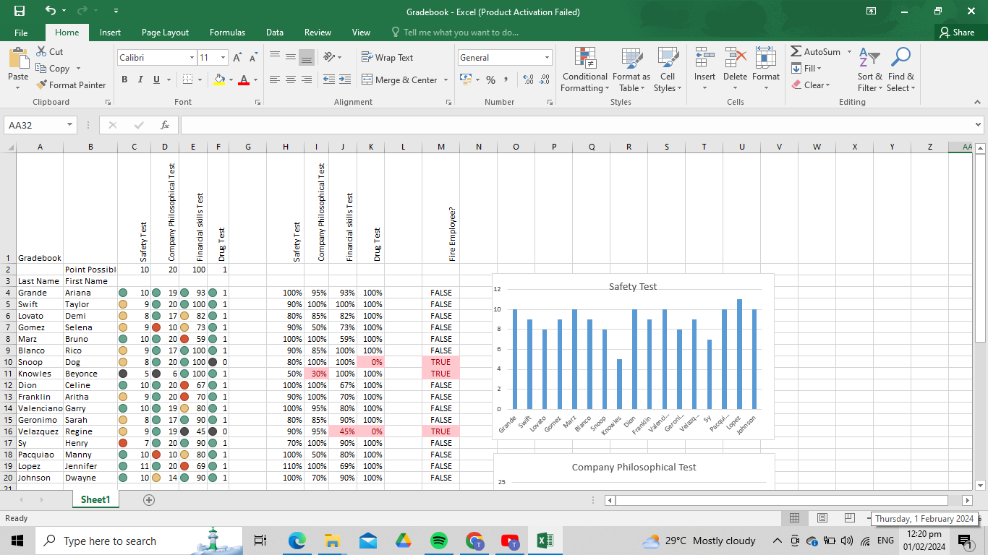Image resolution: width=988 pixels, height=555 pixels.
Task: Open Conditional Formatting menu
Action: [585, 70]
